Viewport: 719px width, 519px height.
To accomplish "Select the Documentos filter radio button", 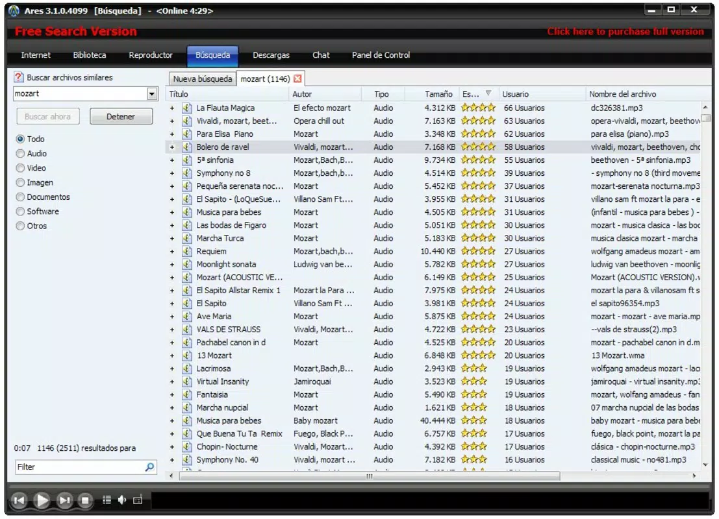I will [x=20, y=197].
